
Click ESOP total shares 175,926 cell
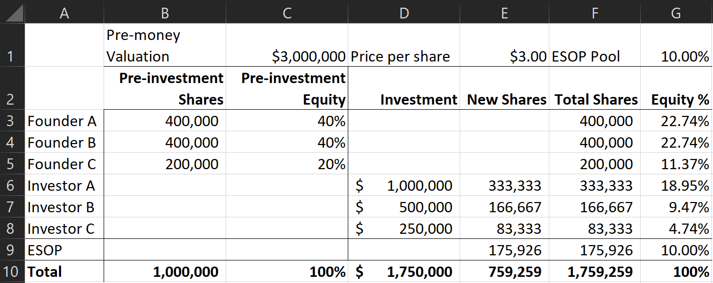(595, 250)
